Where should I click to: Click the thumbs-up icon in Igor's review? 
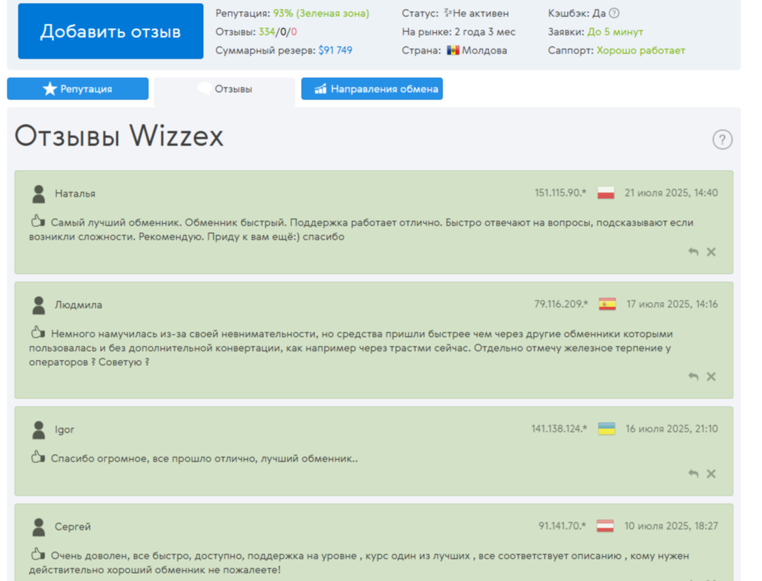click(38, 457)
